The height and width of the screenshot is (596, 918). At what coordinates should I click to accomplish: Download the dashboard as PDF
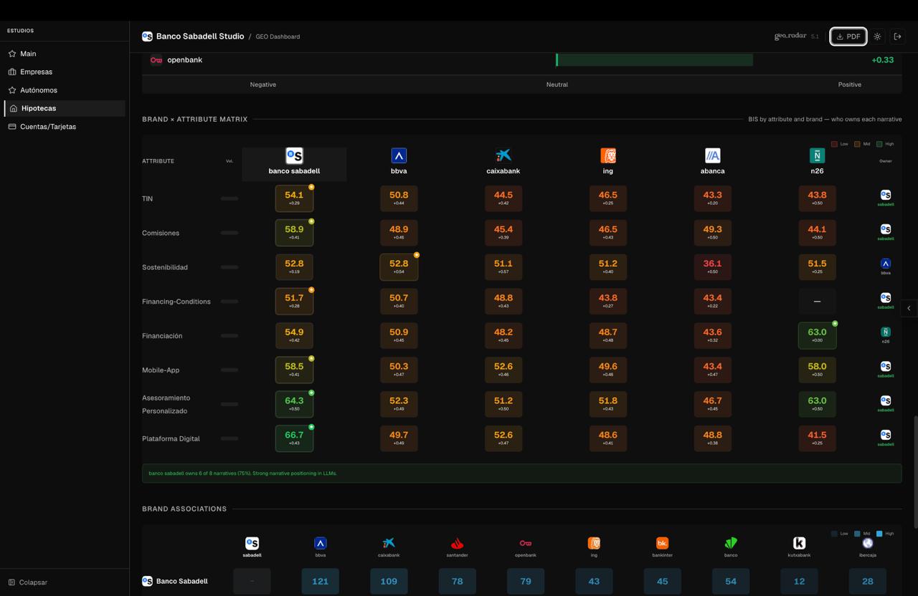click(848, 37)
